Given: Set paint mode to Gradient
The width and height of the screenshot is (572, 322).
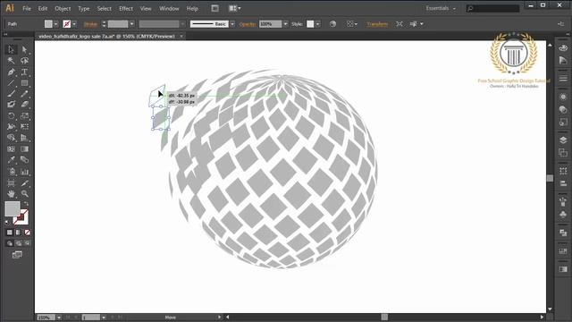Looking at the screenshot, I should pos(18,233).
